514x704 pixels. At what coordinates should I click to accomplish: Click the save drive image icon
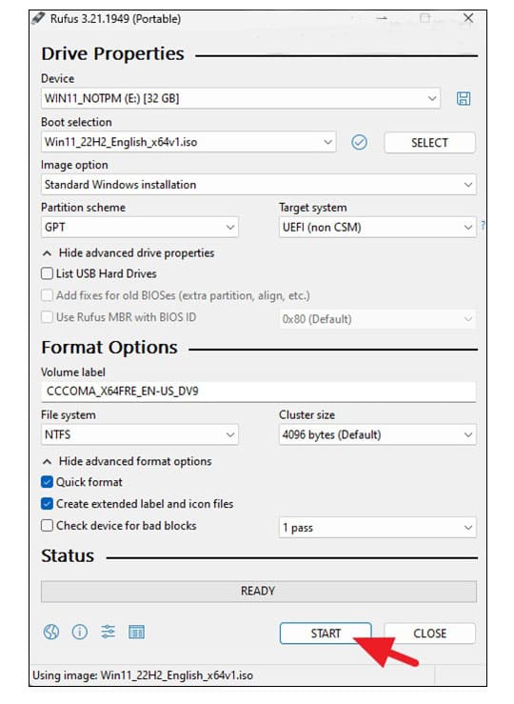(x=464, y=98)
